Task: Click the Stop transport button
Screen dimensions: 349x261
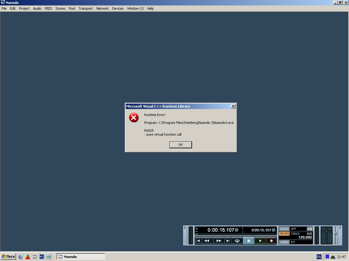Action: tap(249, 241)
